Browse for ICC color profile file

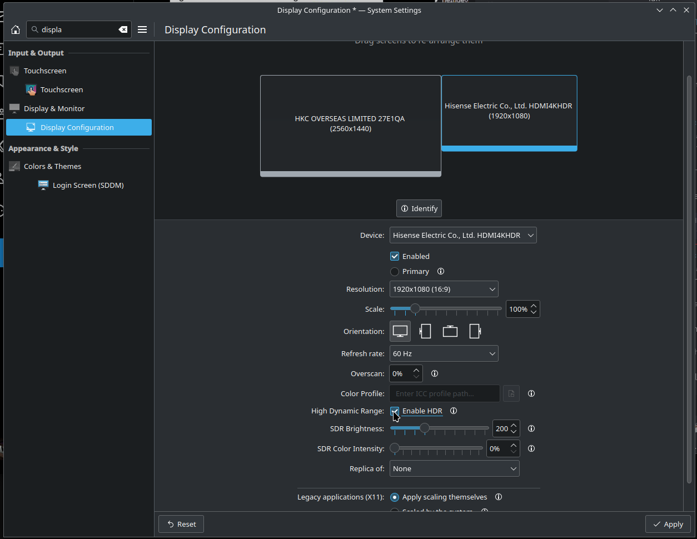tap(511, 393)
